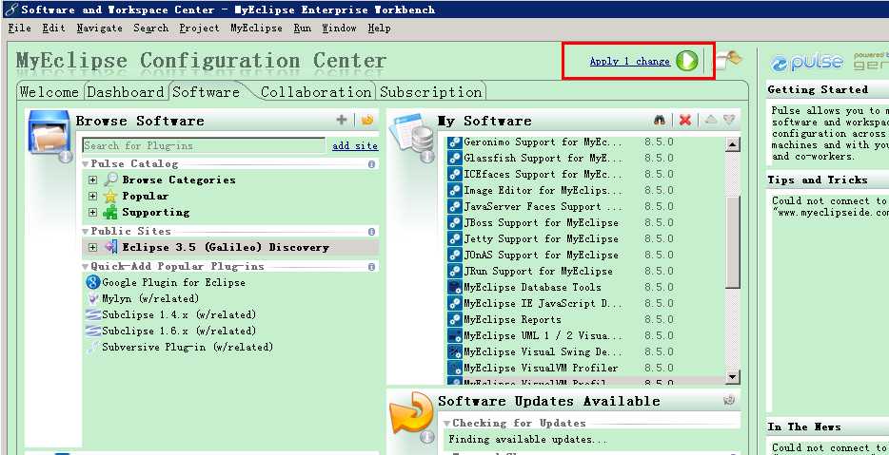This screenshot has width=889, height=455.
Task: Collapse the Checking for Updates section
Action: (x=446, y=424)
